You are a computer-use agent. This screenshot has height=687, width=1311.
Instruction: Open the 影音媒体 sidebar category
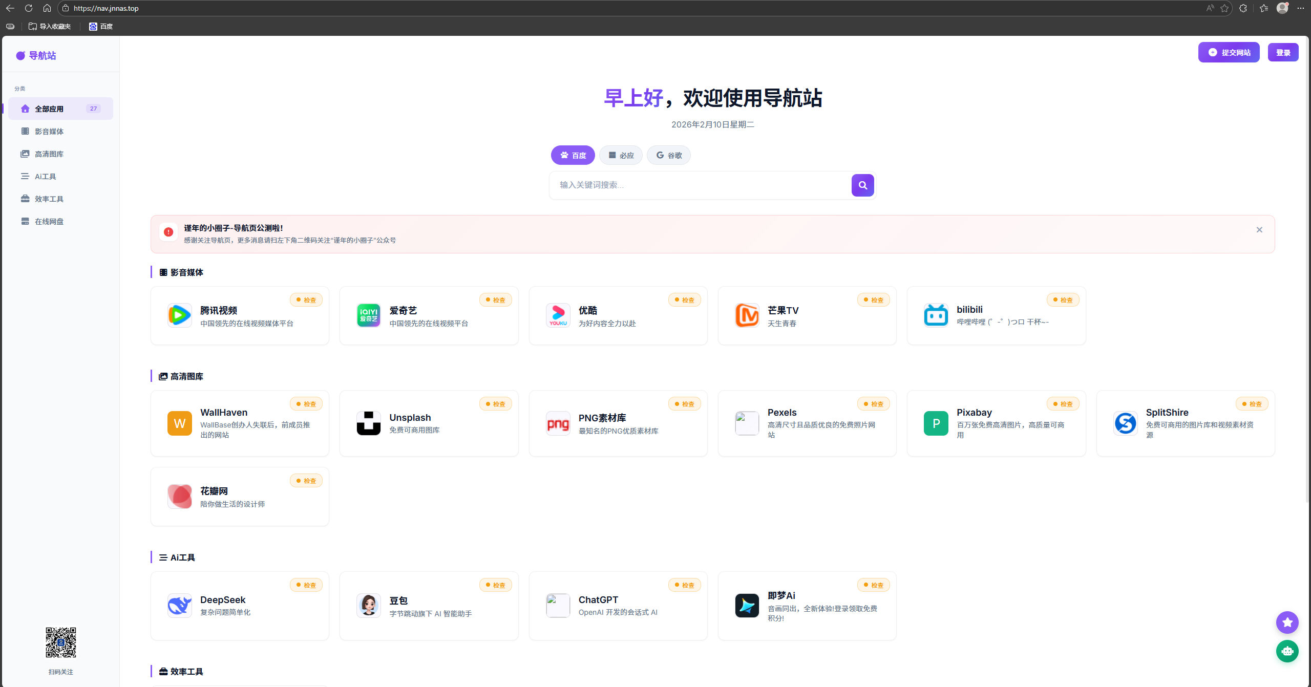[49, 132]
